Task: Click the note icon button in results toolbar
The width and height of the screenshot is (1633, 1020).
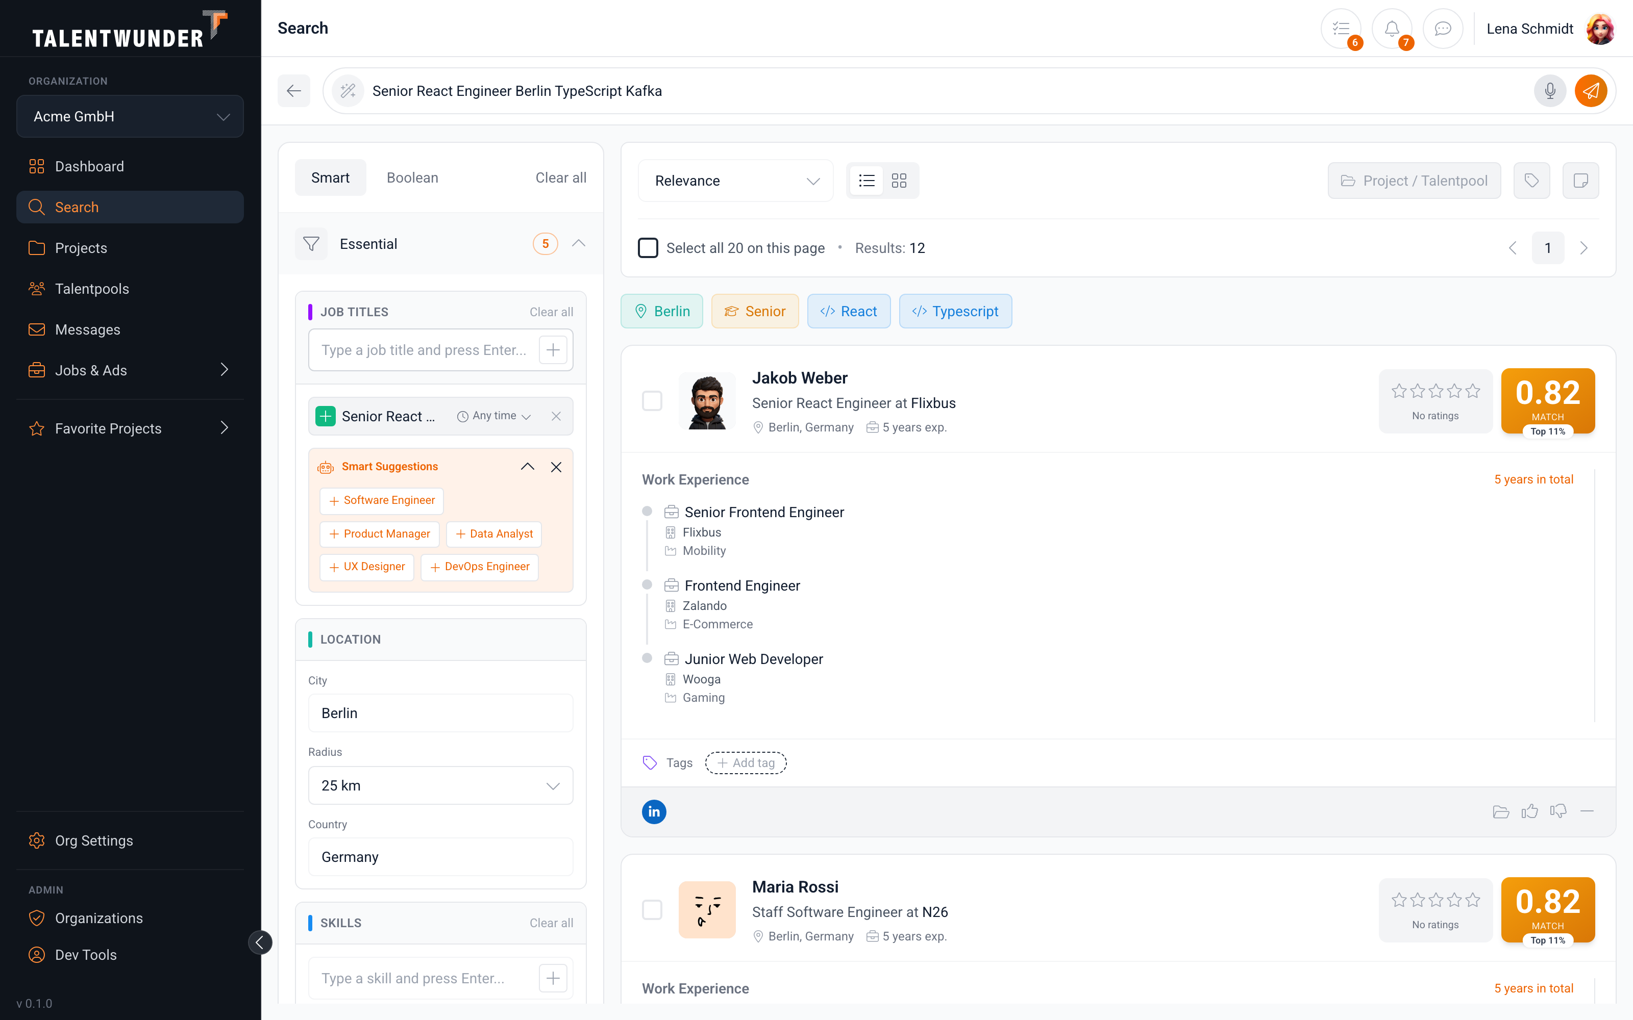Action: coord(1580,181)
